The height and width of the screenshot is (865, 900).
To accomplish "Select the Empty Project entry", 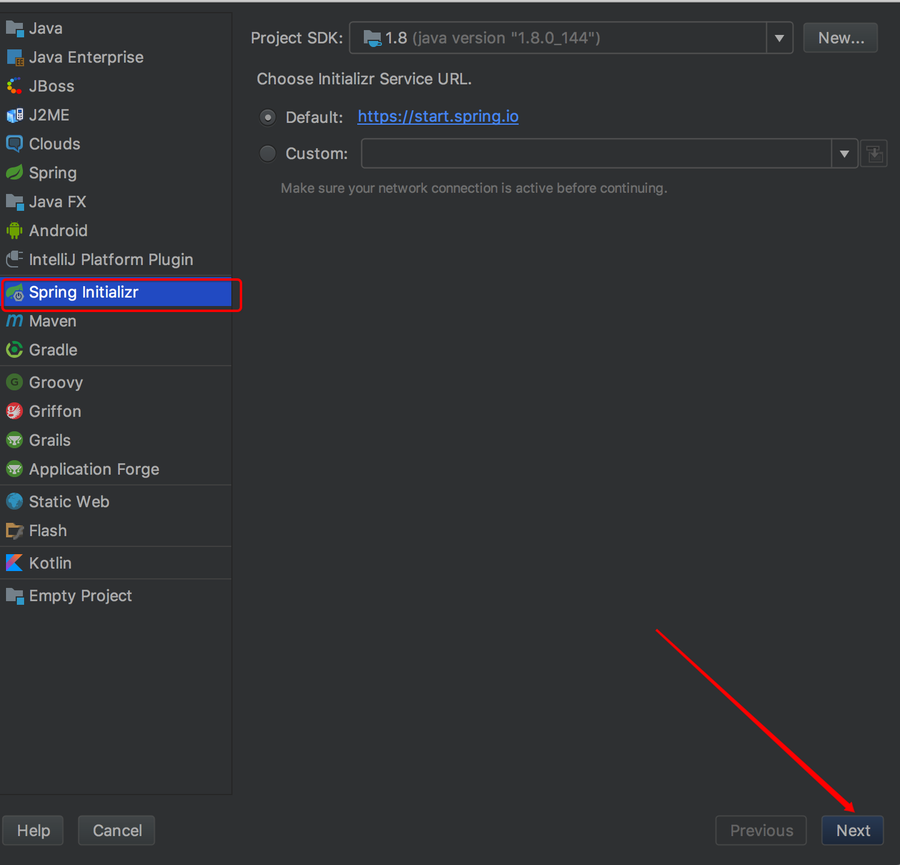I will [x=116, y=596].
